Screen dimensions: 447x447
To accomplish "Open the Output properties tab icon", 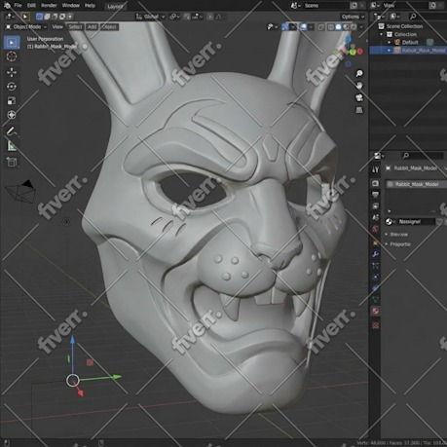I will click(376, 195).
